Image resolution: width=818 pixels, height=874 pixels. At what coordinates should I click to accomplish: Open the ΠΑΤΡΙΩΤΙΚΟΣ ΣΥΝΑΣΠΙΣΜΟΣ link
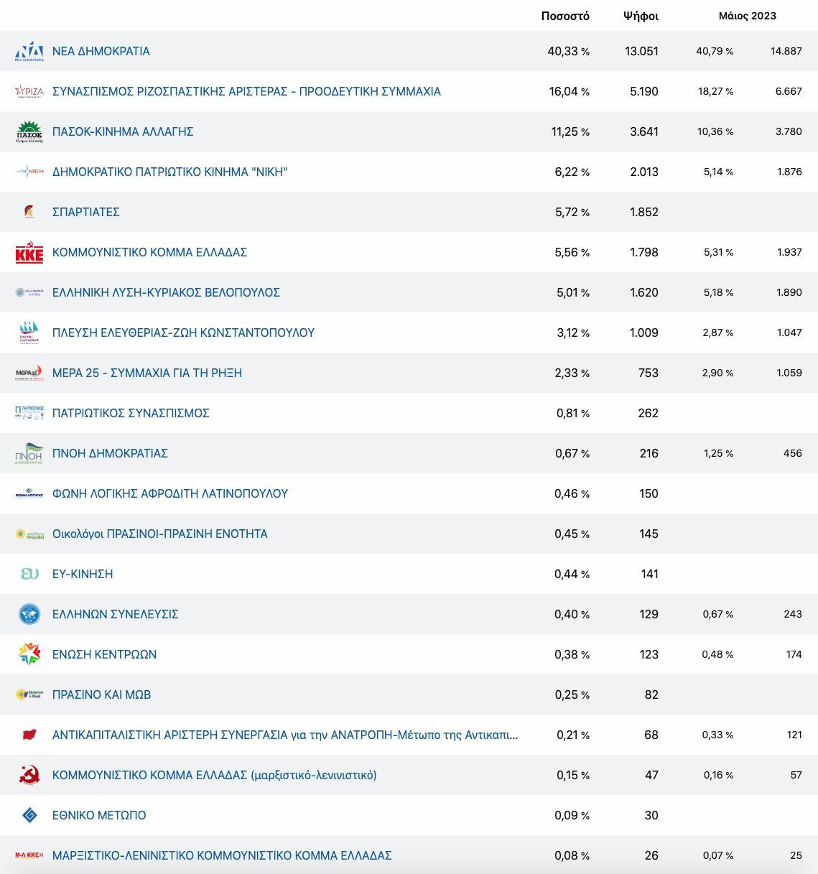click(x=131, y=413)
